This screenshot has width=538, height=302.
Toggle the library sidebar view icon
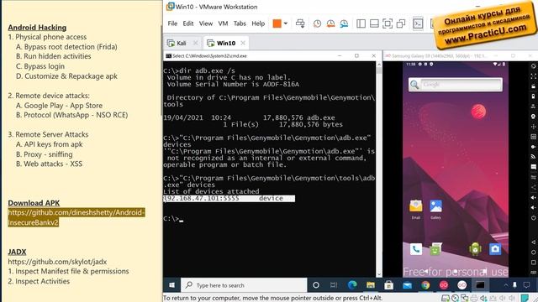coord(361,23)
